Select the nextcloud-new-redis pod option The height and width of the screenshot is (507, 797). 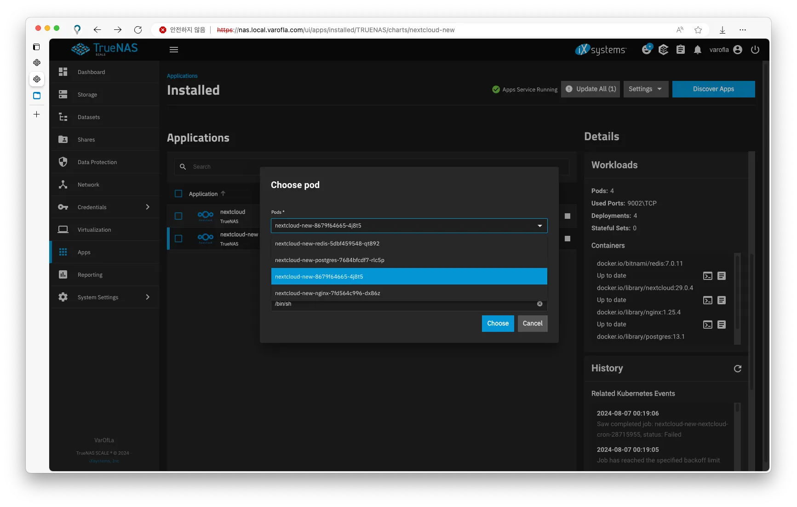click(409, 244)
